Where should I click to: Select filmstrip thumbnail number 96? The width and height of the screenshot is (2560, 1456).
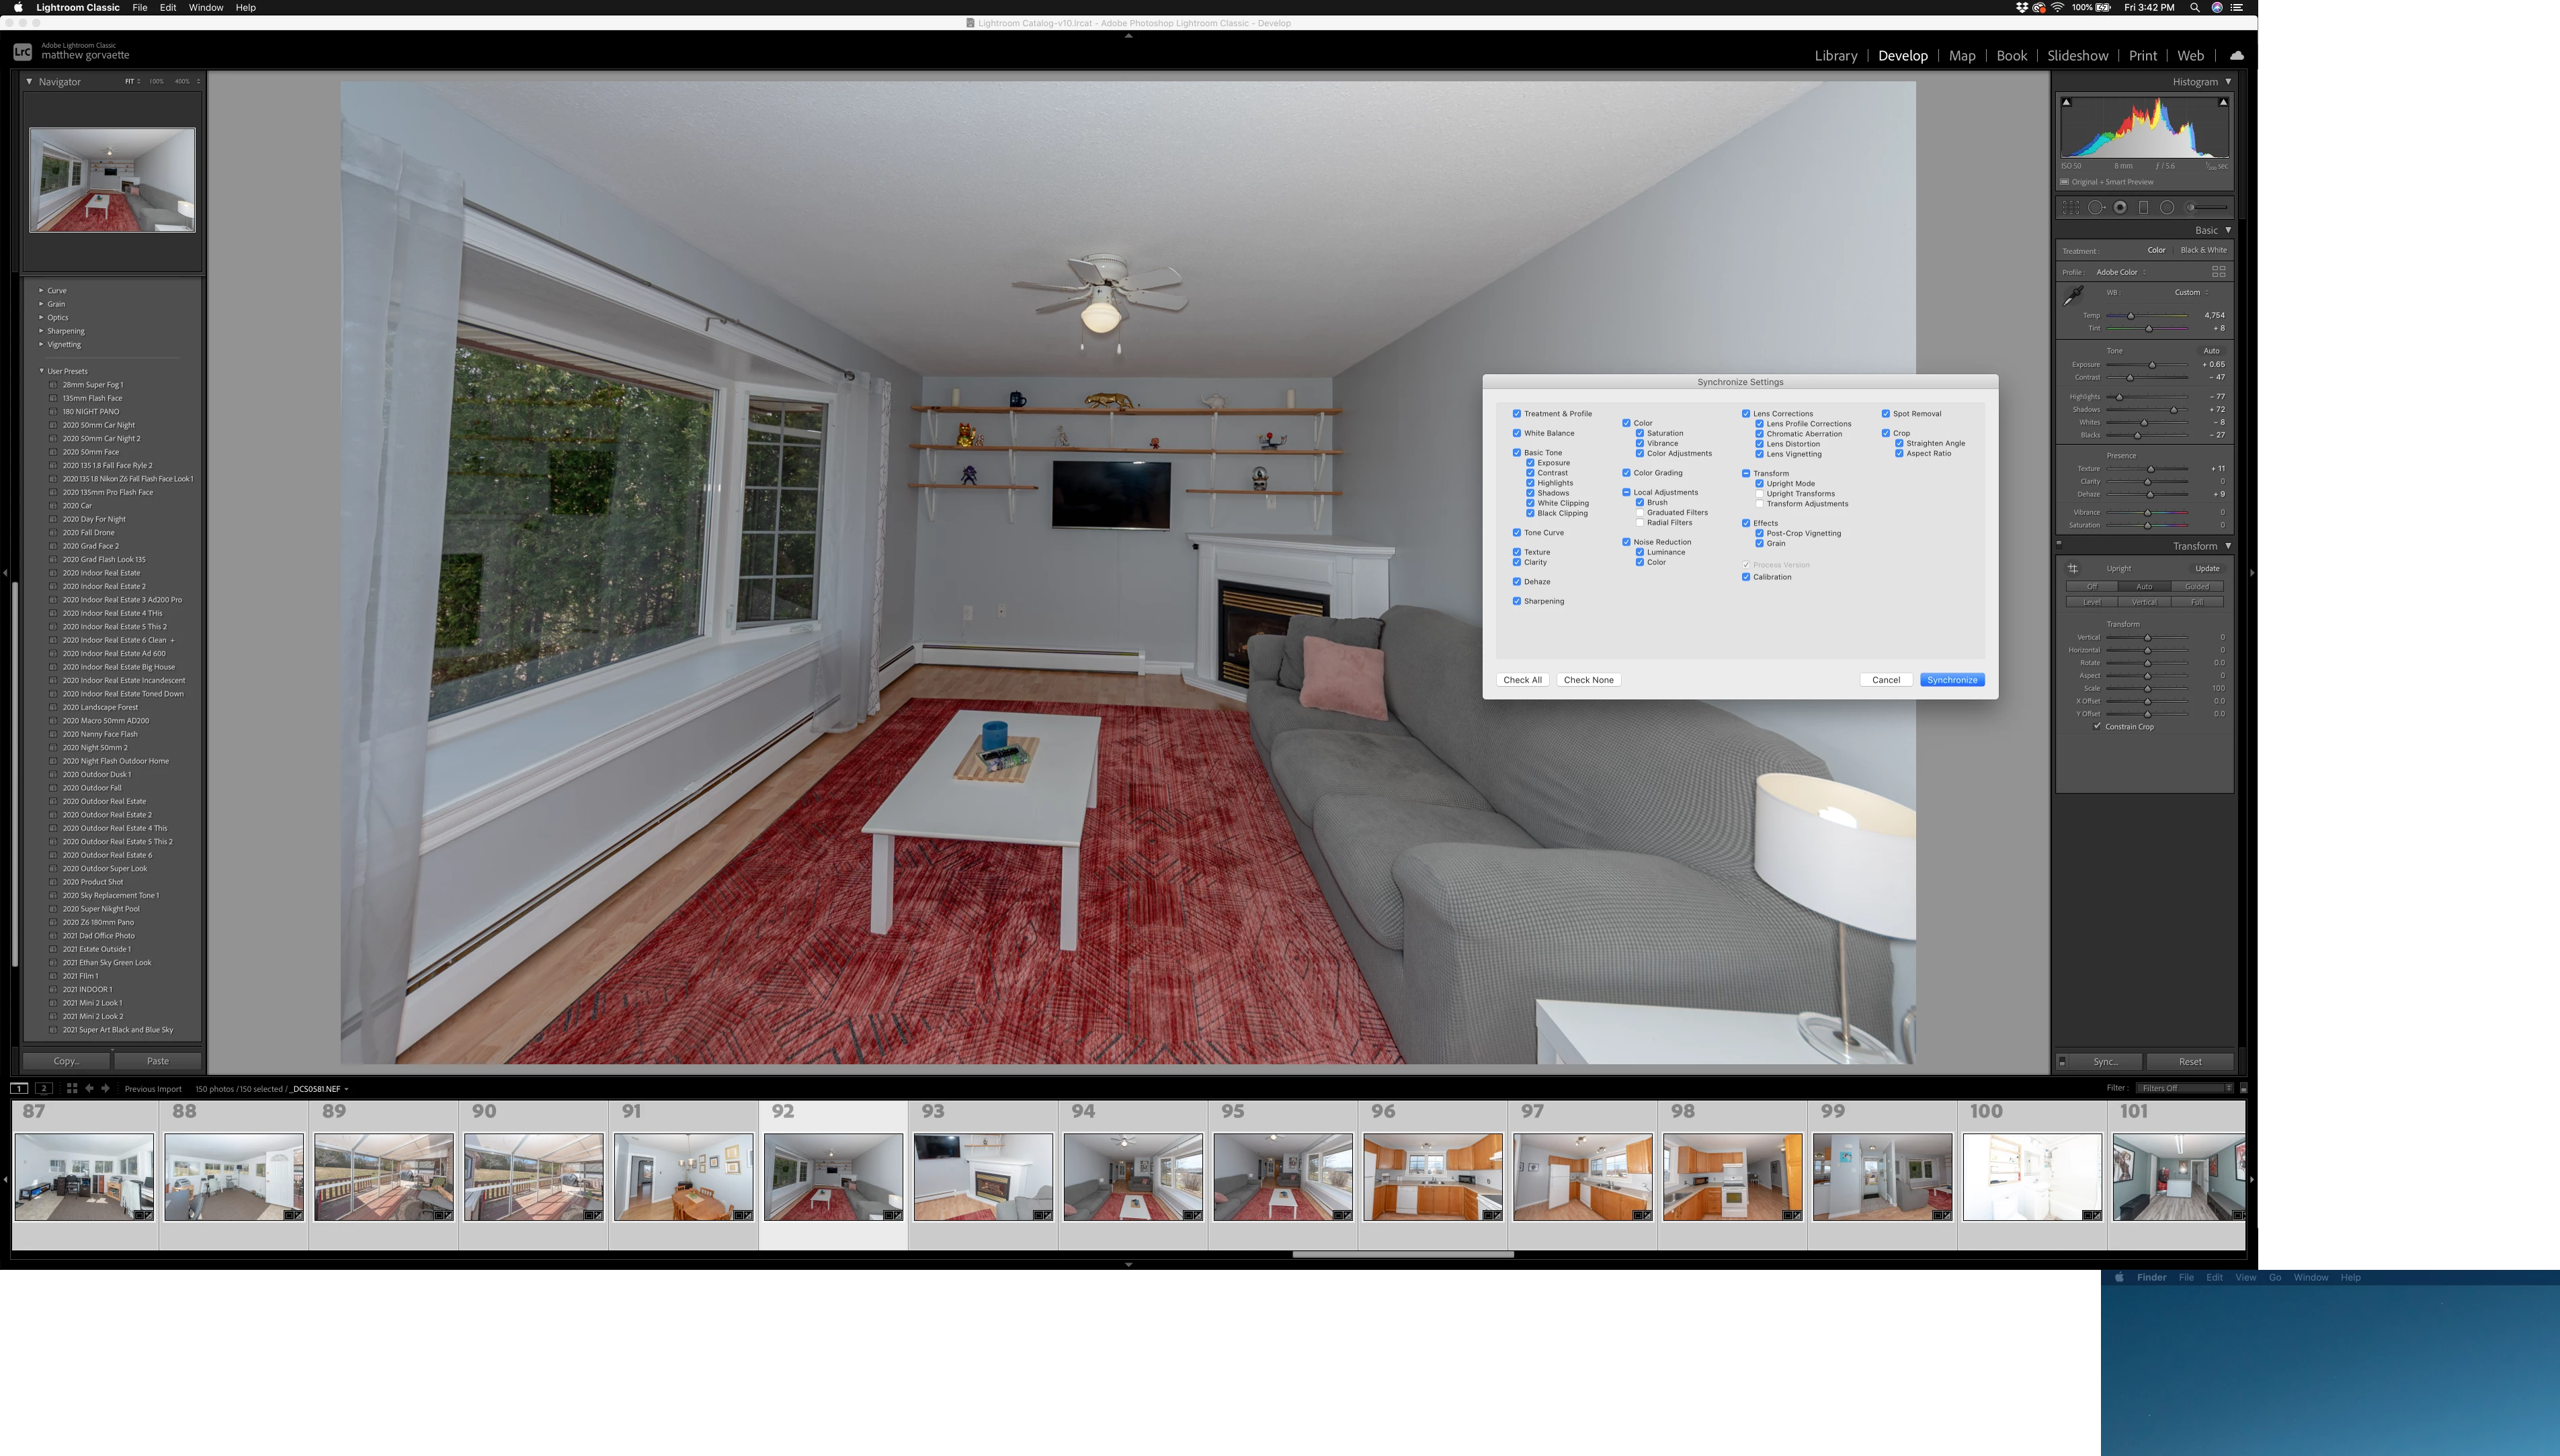click(1432, 1176)
